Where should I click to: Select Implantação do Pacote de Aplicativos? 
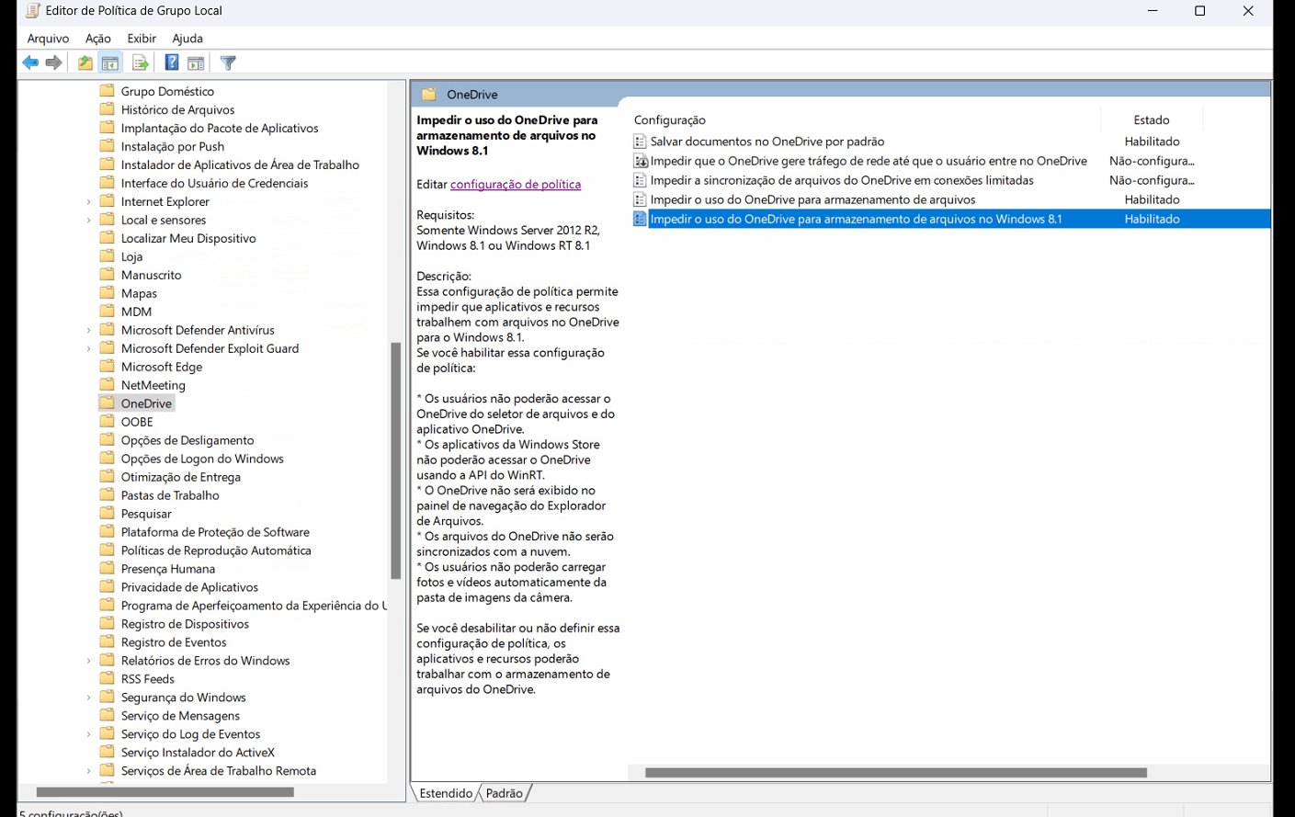click(x=220, y=128)
